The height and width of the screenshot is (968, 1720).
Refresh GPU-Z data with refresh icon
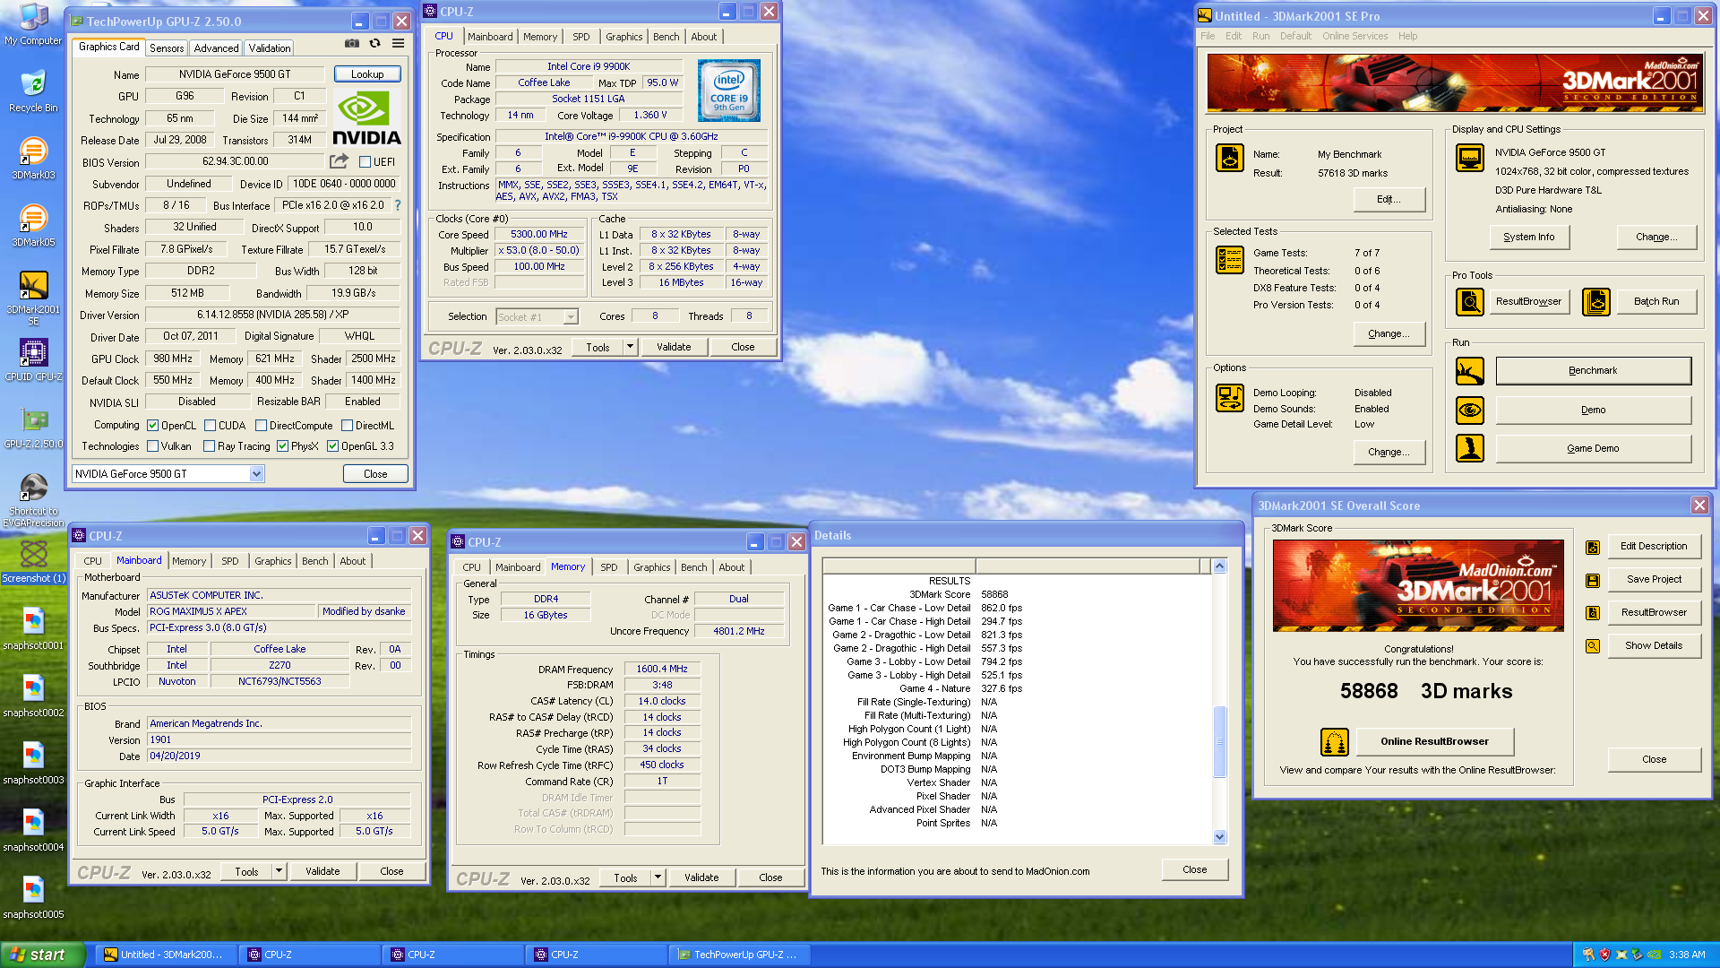375,43
